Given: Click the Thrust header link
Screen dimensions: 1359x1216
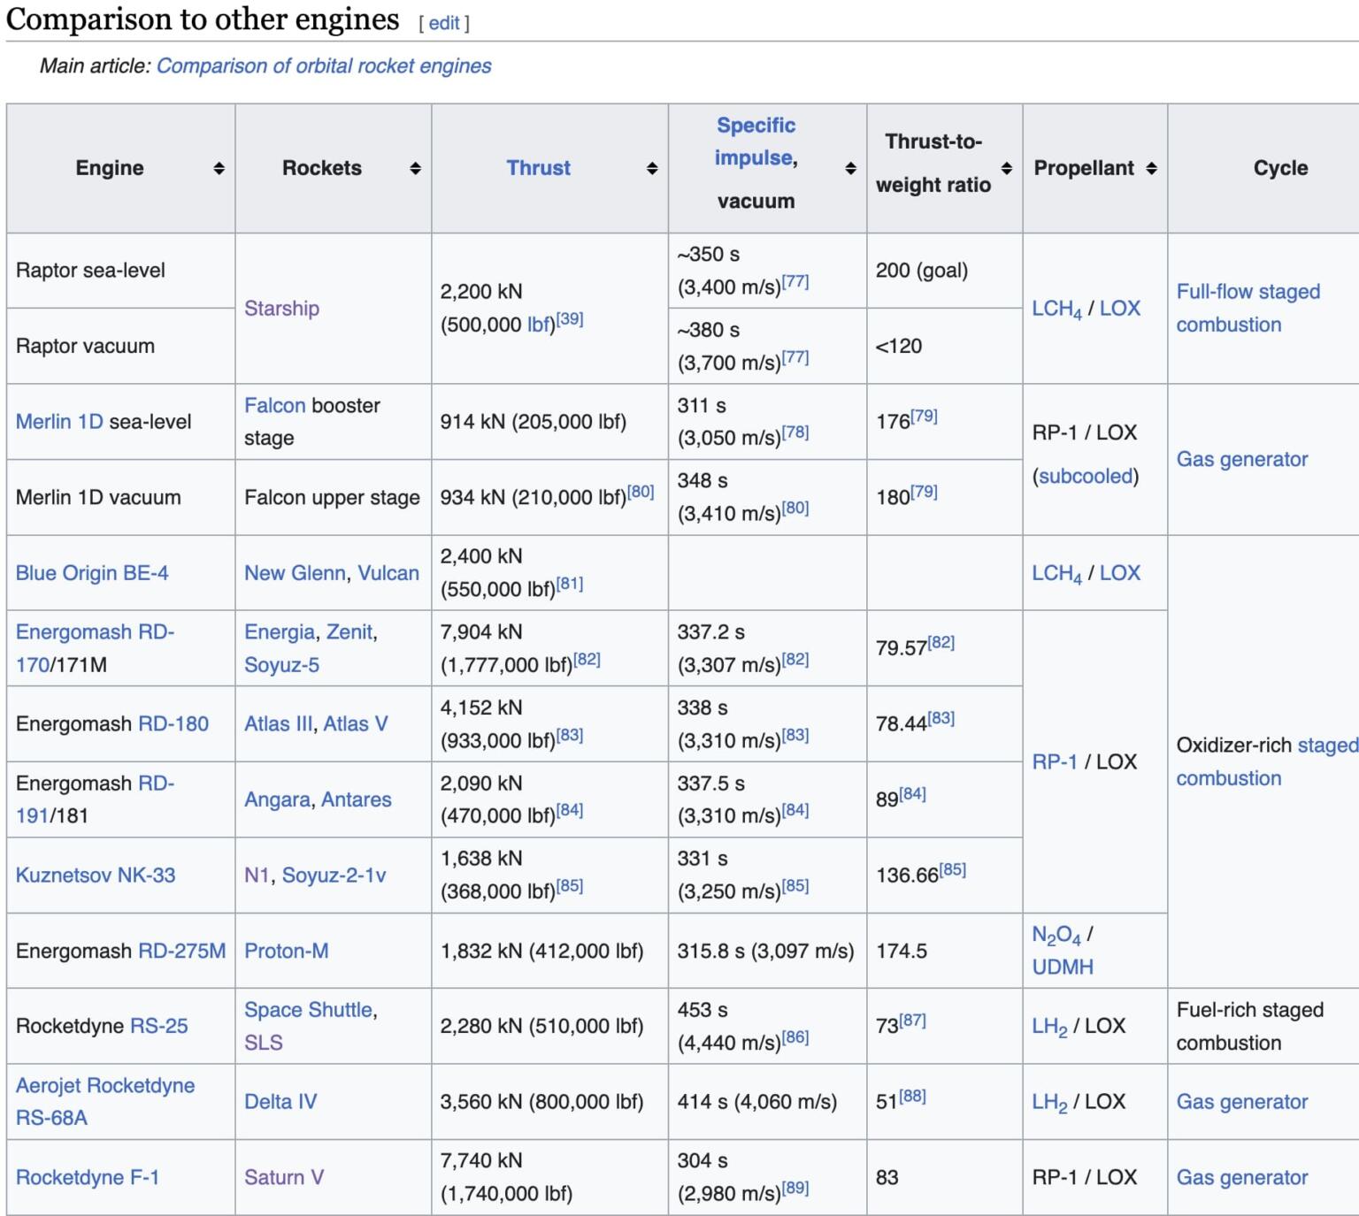Looking at the screenshot, I should (x=538, y=168).
